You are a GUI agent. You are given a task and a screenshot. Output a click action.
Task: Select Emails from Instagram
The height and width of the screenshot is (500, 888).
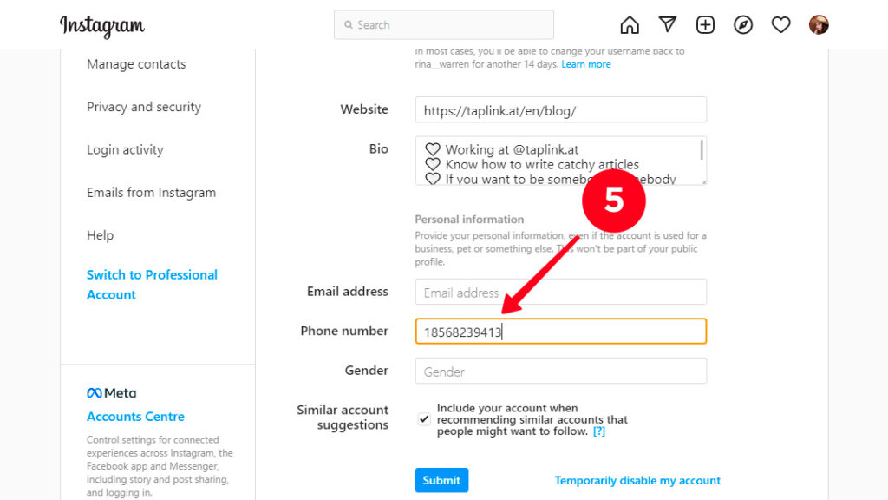(151, 192)
